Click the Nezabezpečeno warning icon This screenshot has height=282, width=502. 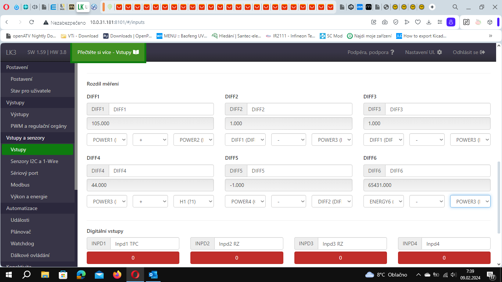[x=46, y=22]
